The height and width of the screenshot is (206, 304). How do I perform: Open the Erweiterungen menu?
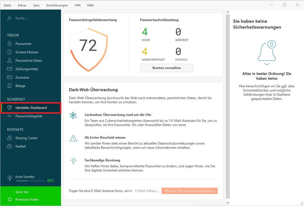57,5
